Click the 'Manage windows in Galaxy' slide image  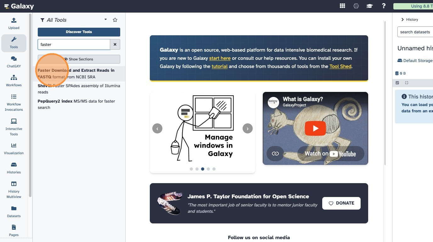tap(202, 128)
